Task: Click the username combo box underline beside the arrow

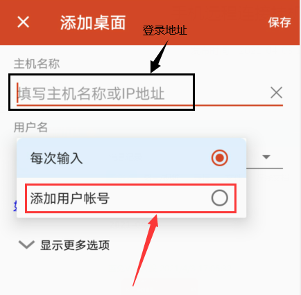Action: tap(264, 168)
